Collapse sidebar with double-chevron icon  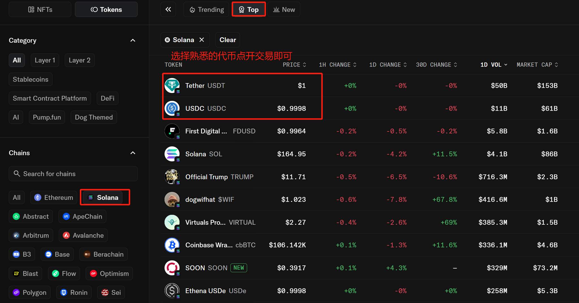click(168, 9)
